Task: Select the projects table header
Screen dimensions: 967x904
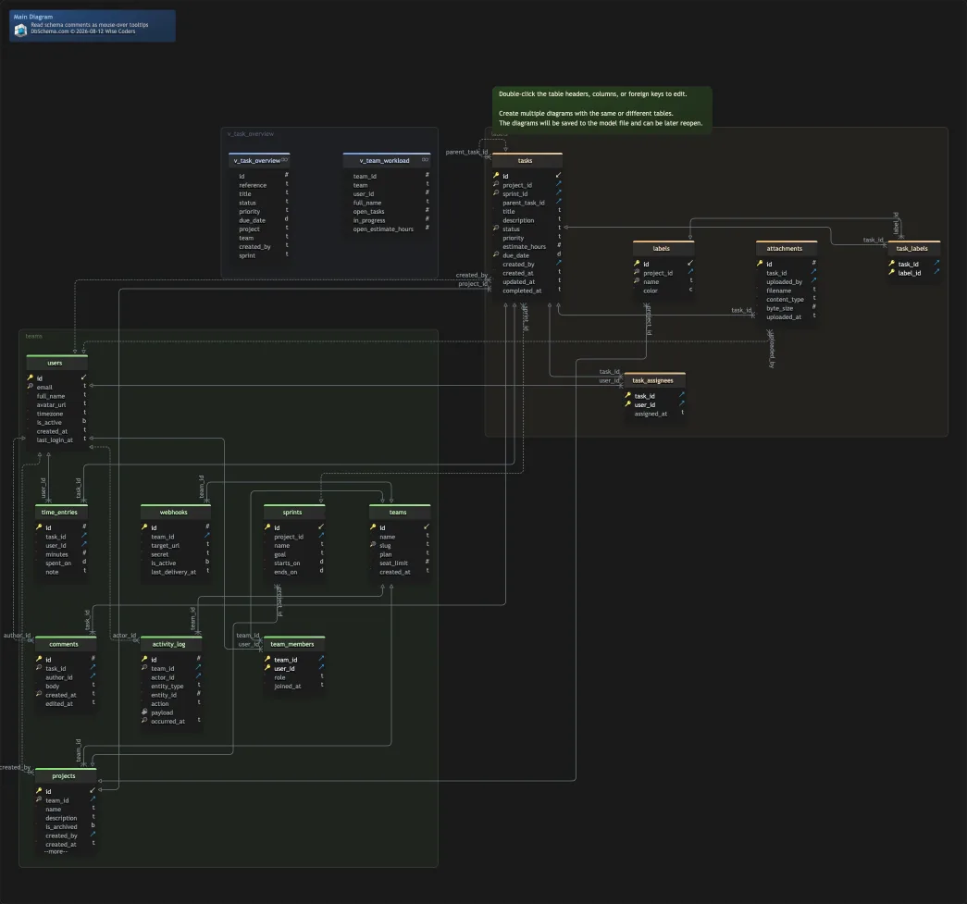Action: [x=66, y=776]
